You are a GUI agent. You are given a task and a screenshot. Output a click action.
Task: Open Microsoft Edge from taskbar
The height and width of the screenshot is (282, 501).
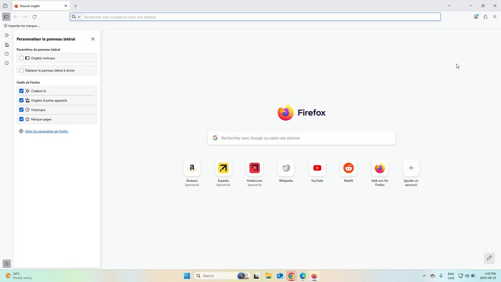click(x=303, y=276)
